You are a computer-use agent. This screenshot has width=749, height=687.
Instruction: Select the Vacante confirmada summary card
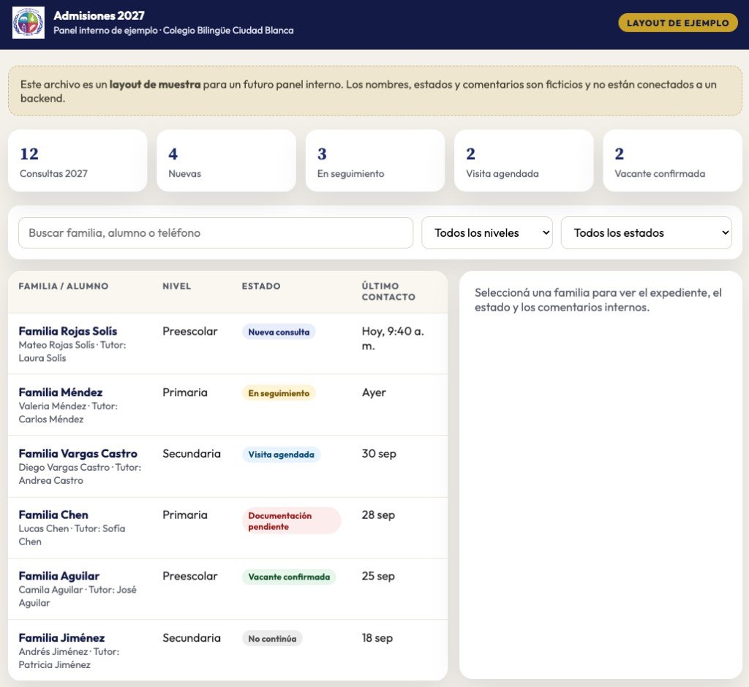[673, 160]
